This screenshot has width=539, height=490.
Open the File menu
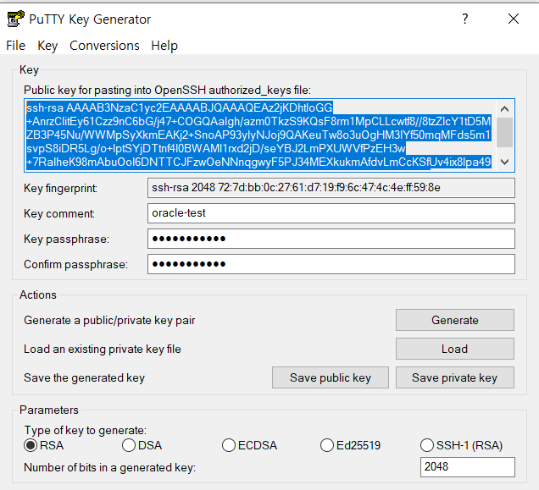(15, 46)
